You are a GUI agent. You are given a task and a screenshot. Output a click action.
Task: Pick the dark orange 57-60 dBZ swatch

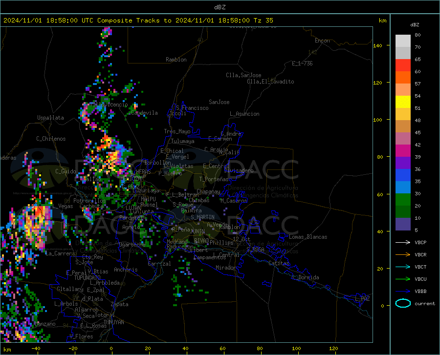pyautogui.click(x=403, y=78)
